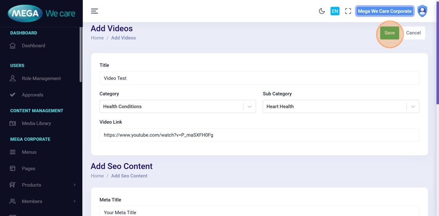Enter fullscreen mode using expand icon
Viewport: 439px width, 216px height.
(348, 11)
